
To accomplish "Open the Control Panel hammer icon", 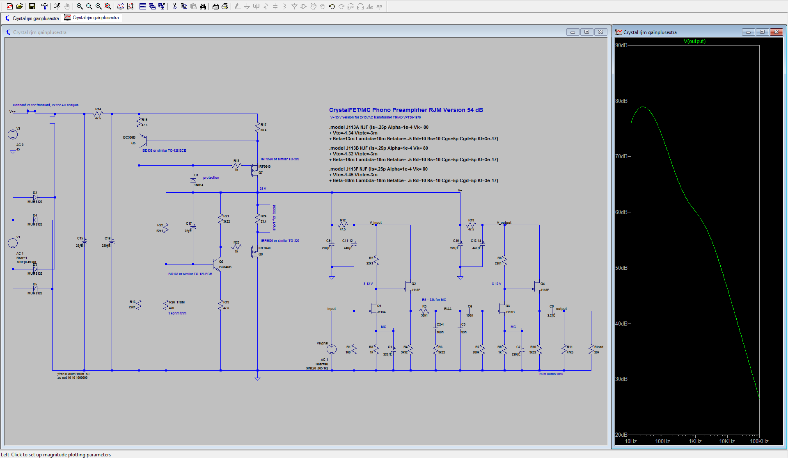I will coord(44,6).
